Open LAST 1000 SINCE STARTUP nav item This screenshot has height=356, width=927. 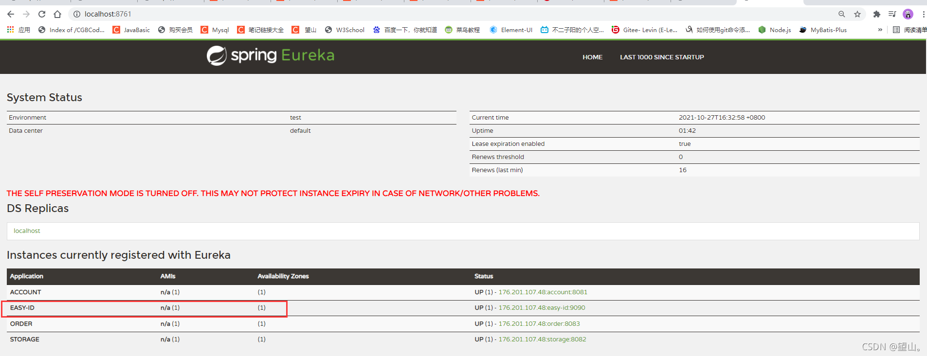[x=662, y=57]
